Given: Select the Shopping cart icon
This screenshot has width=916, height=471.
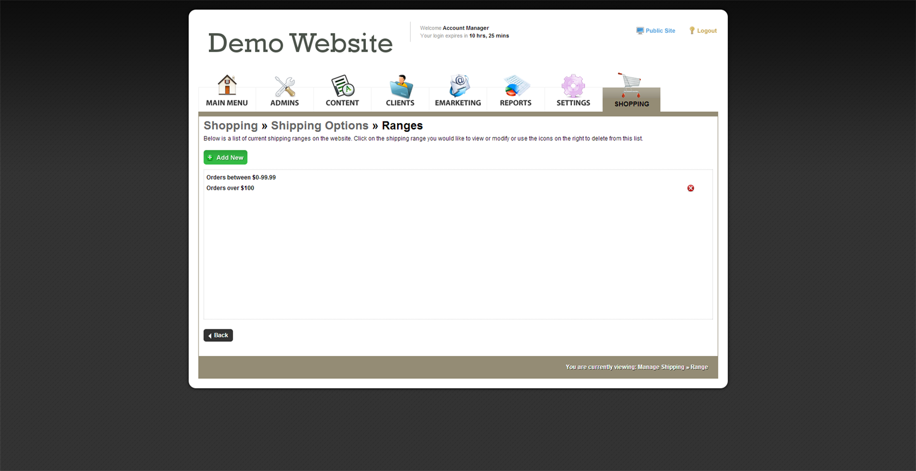Looking at the screenshot, I should point(631,84).
